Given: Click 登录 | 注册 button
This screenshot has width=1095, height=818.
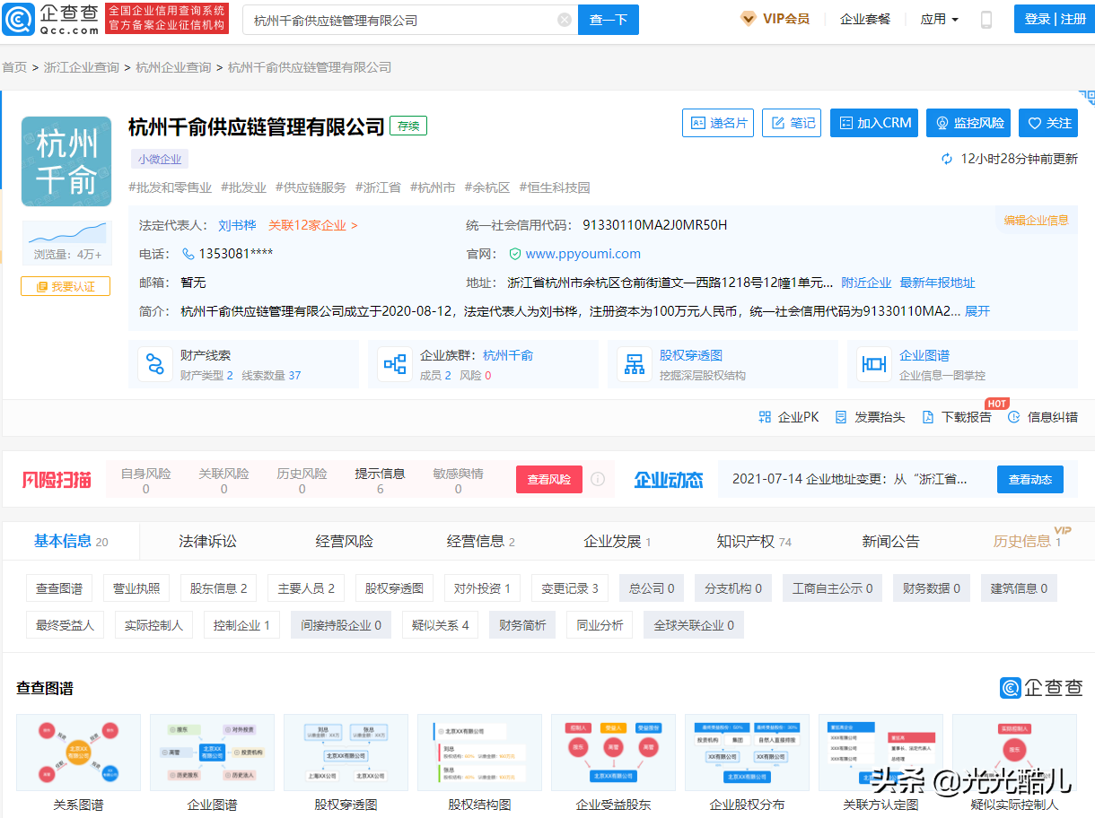Looking at the screenshot, I should 1055,19.
